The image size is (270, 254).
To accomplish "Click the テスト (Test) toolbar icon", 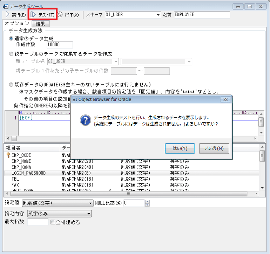I will pyautogui.click(x=33, y=15).
